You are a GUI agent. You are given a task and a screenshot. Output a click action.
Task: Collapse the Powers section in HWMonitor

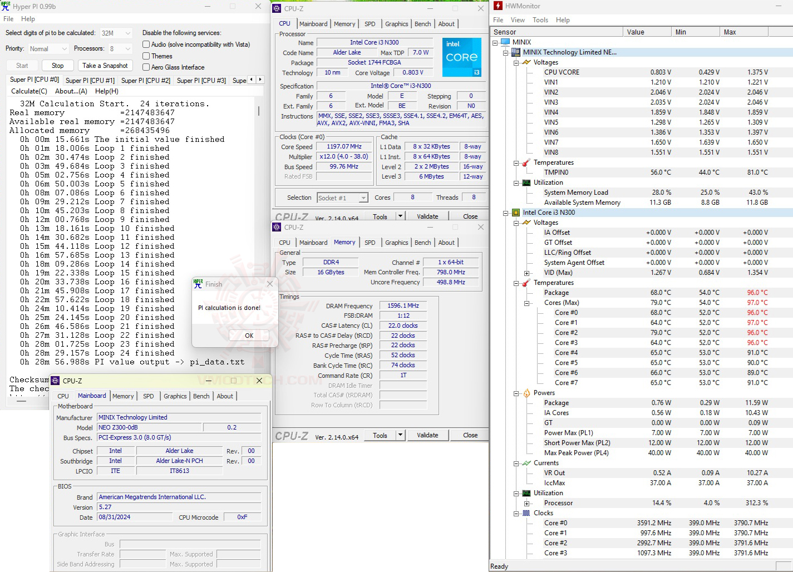516,393
